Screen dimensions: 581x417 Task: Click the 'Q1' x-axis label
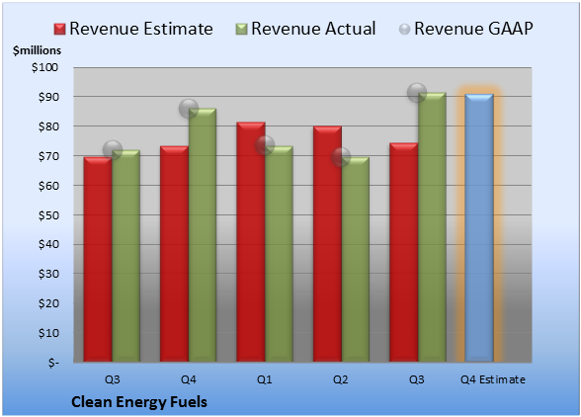[x=265, y=379]
